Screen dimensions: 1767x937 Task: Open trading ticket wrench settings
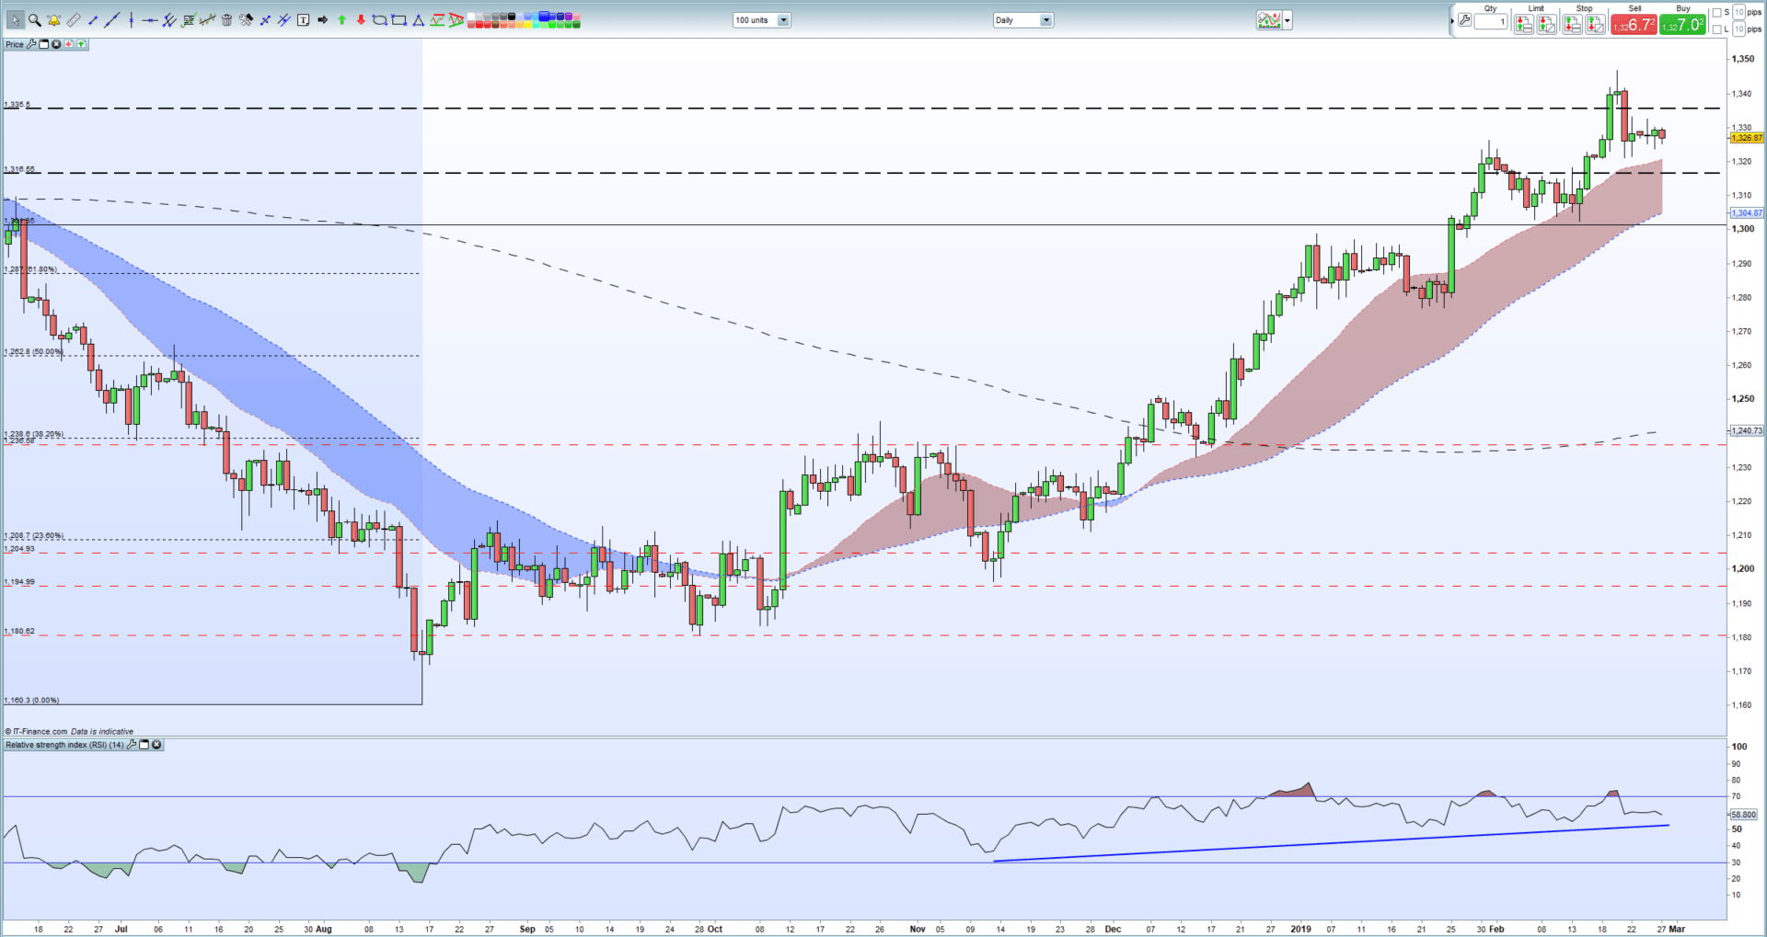(1464, 20)
